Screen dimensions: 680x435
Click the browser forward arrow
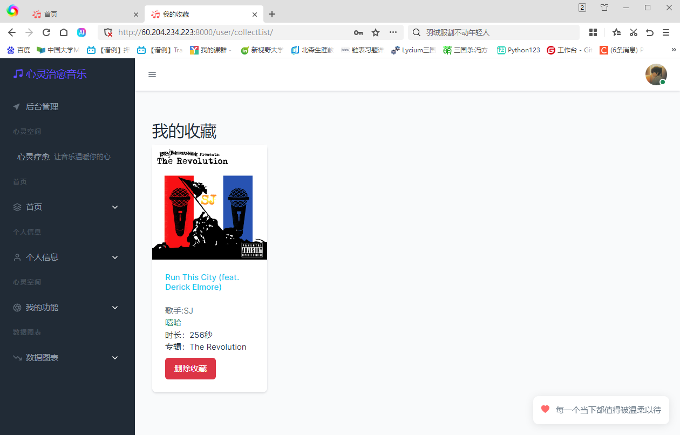[29, 32]
